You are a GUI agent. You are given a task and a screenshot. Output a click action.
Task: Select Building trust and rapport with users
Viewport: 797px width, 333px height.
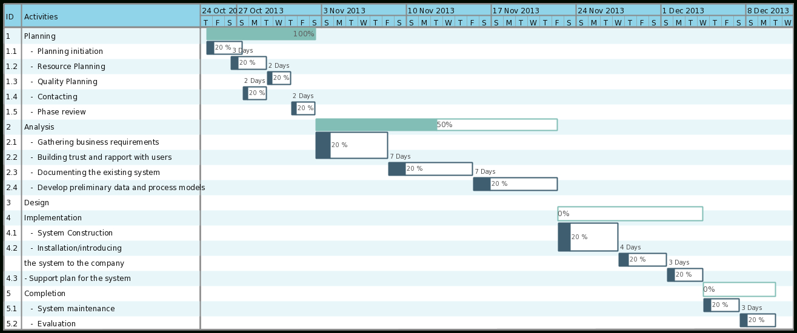(x=104, y=157)
